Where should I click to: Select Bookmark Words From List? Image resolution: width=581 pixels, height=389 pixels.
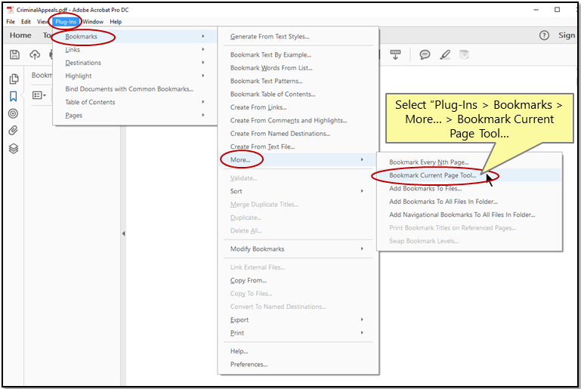[x=271, y=68]
